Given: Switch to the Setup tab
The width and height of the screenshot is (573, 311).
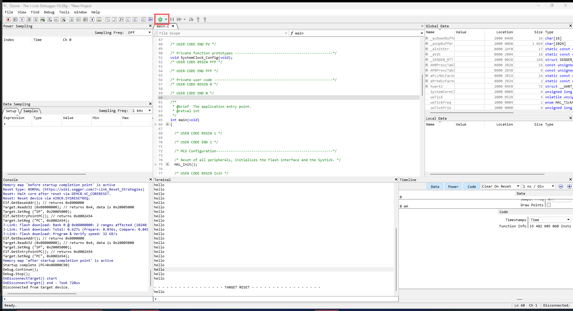Looking at the screenshot, I should point(11,111).
